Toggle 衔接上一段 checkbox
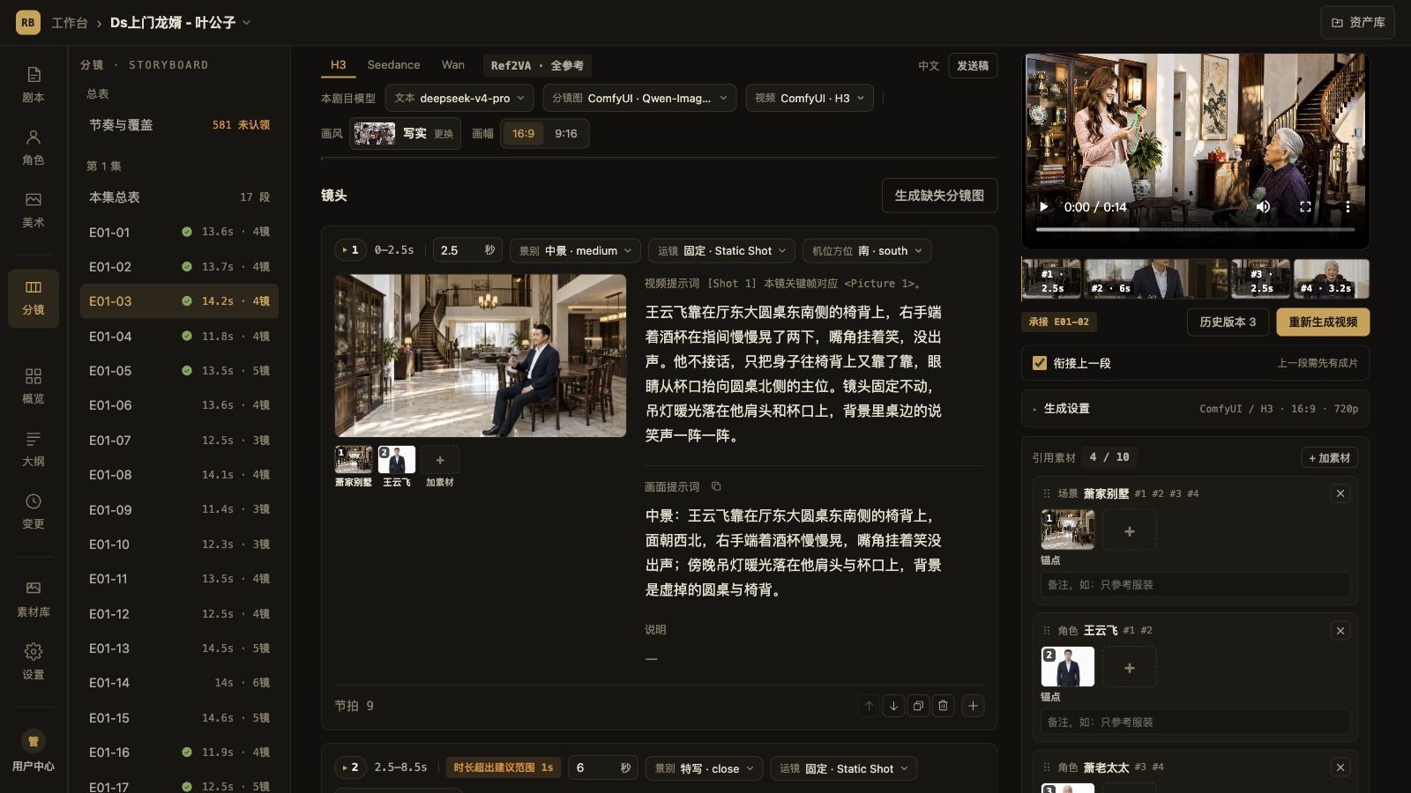This screenshot has width=1411, height=793. click(1040, 363)
